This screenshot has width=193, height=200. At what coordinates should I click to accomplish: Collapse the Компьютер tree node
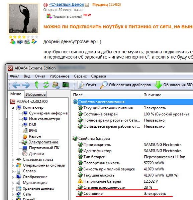[13, 108]
